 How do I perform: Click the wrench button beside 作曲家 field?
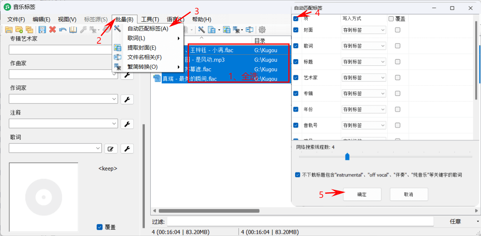point(127,75)
